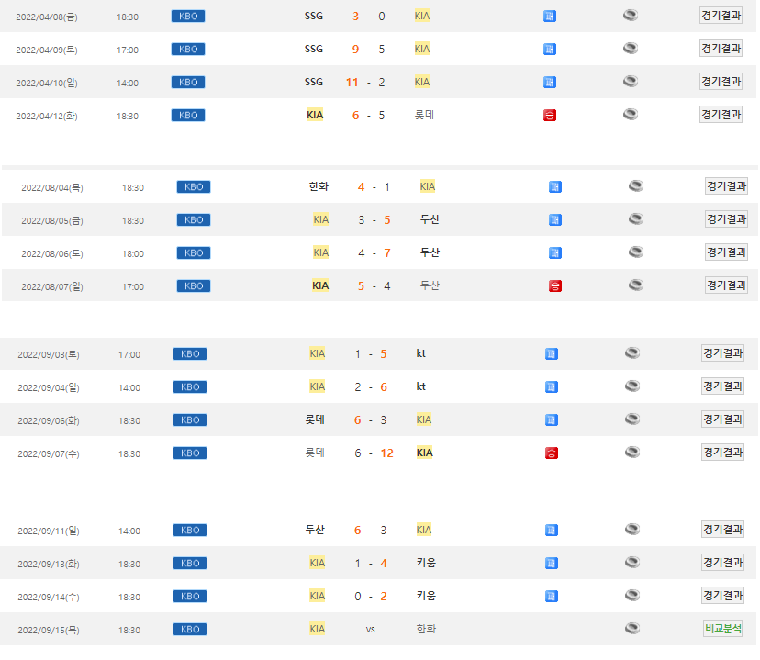The width and height of the screenshot is (760, 660).
Task: Click kt team name on 2022/09/04 row
Action: (x=421, y=387)
